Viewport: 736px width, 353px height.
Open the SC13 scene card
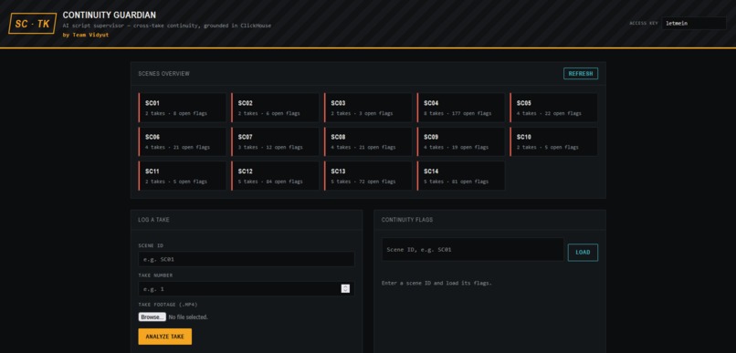click(368, 176)
